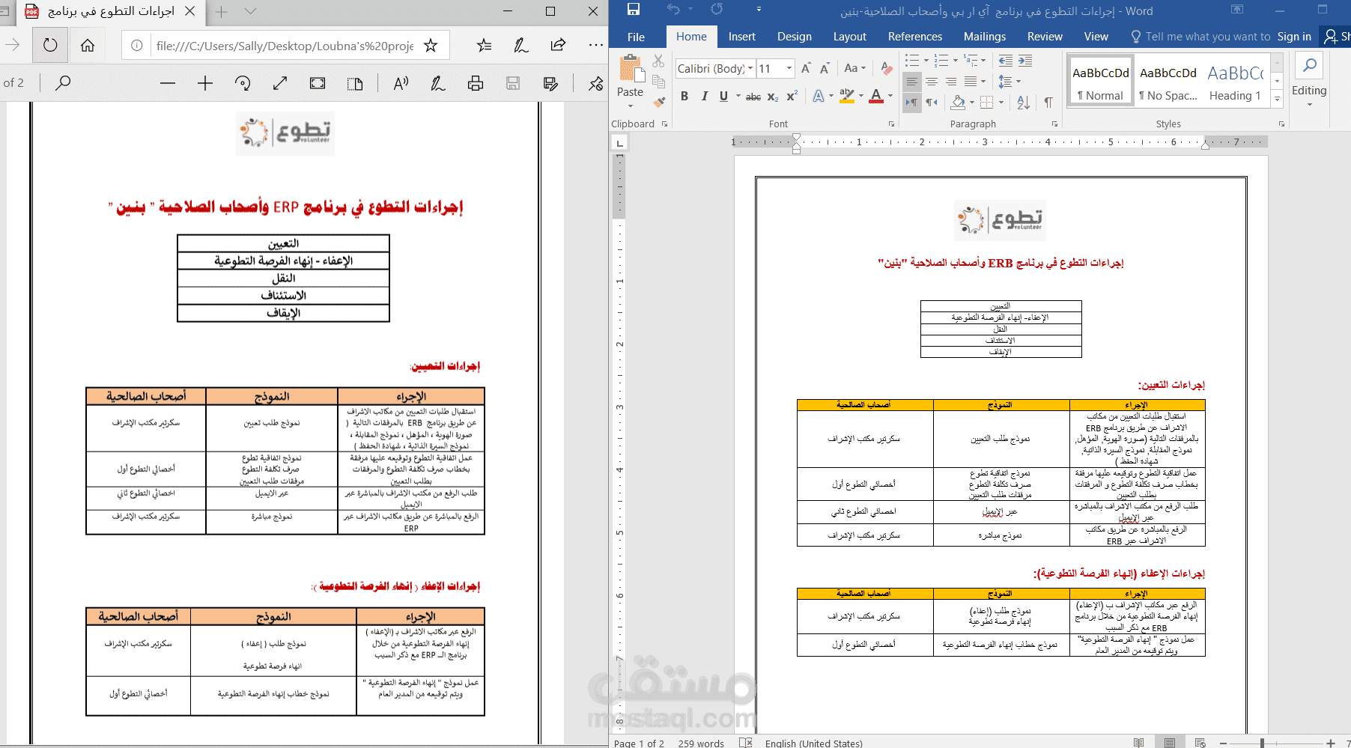The width and height of the screenshot is (1351, 748).
Task: Align text left in Word
Action: coord(911,82)
